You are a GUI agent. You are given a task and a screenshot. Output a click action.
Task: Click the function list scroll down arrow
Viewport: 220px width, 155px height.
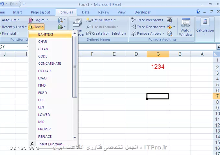click(x=75, y=138)
